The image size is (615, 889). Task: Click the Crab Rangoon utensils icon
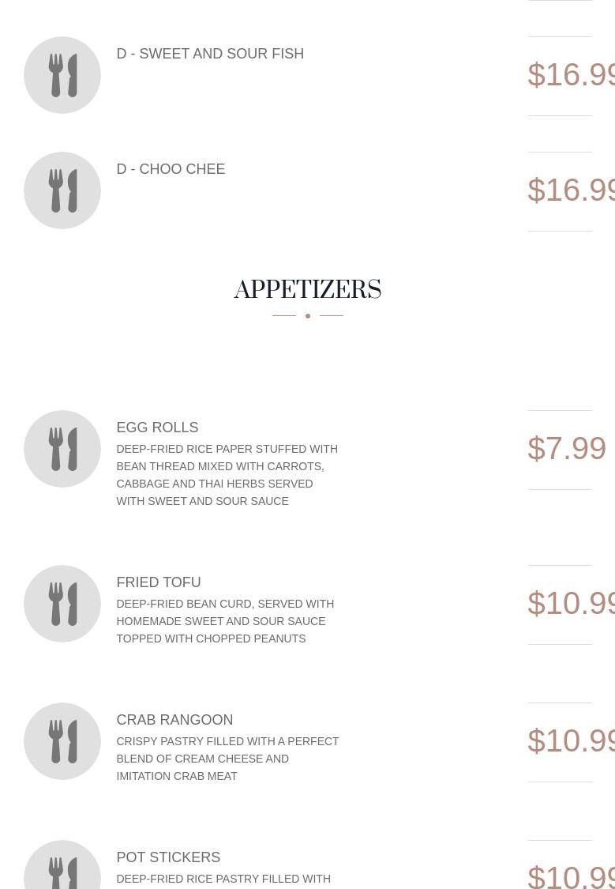pos(62,741)
